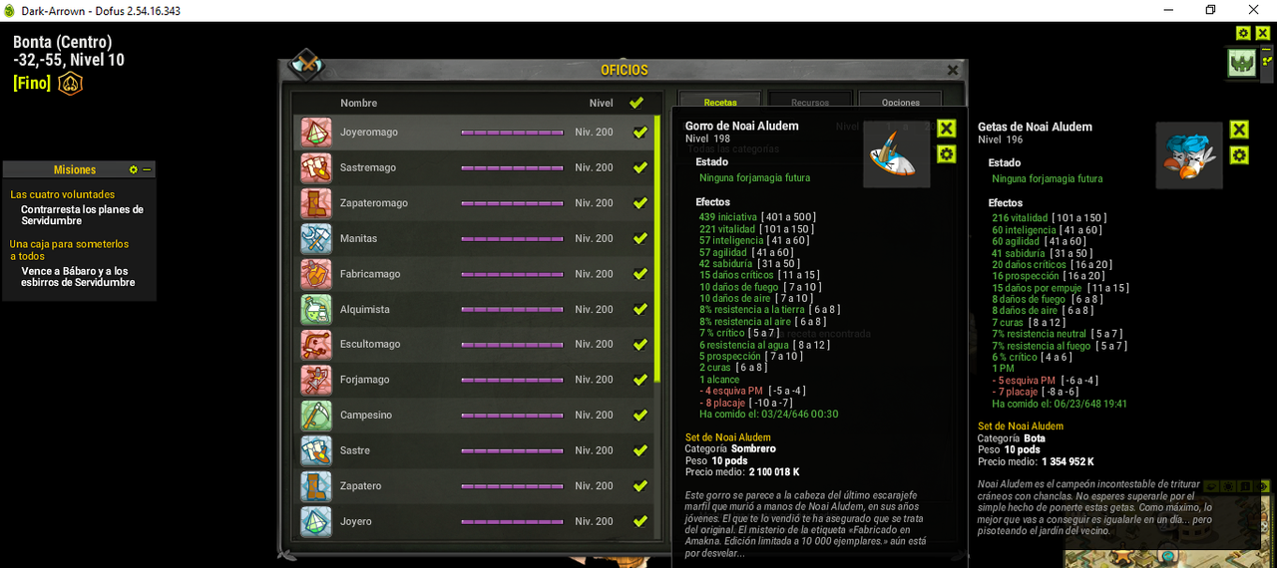Viewport: 1277px width, 568px height.
Task: Toggle the Campesino checkmark
Action: 639,416
